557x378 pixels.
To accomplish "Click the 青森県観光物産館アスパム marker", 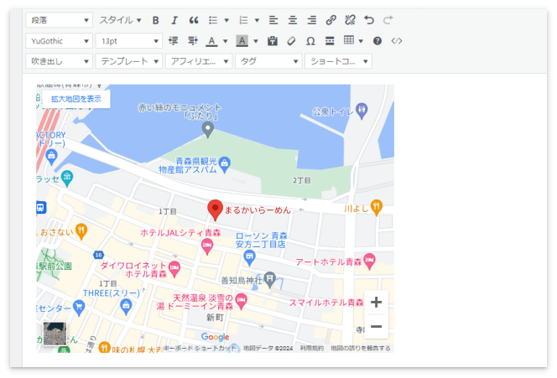I will [225, 165].
